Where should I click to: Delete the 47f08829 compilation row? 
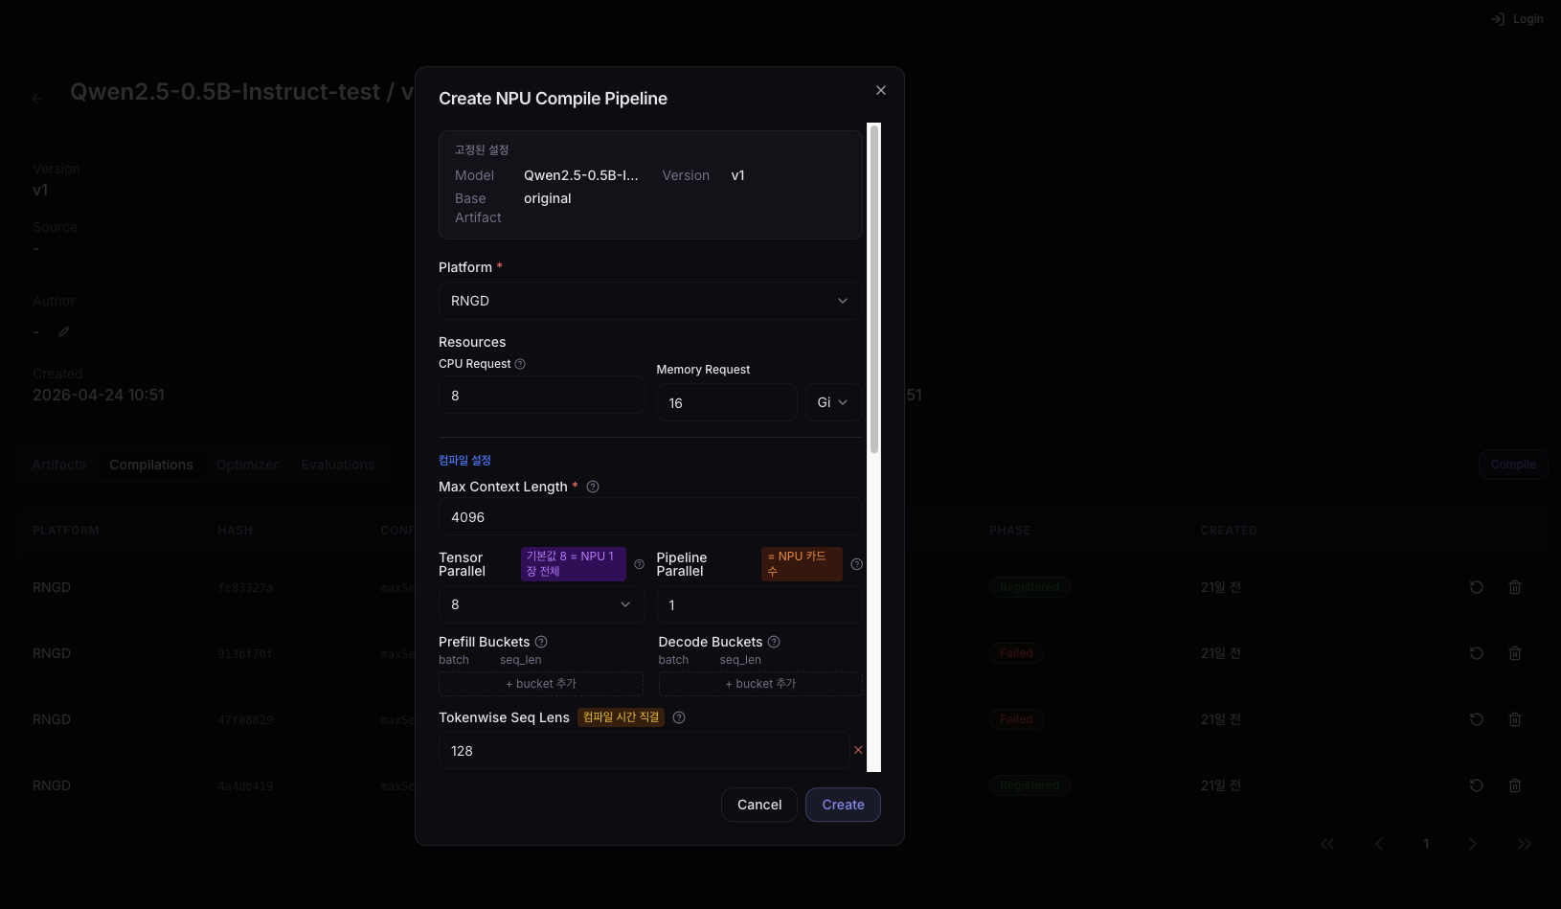(x=1515, y=719)
